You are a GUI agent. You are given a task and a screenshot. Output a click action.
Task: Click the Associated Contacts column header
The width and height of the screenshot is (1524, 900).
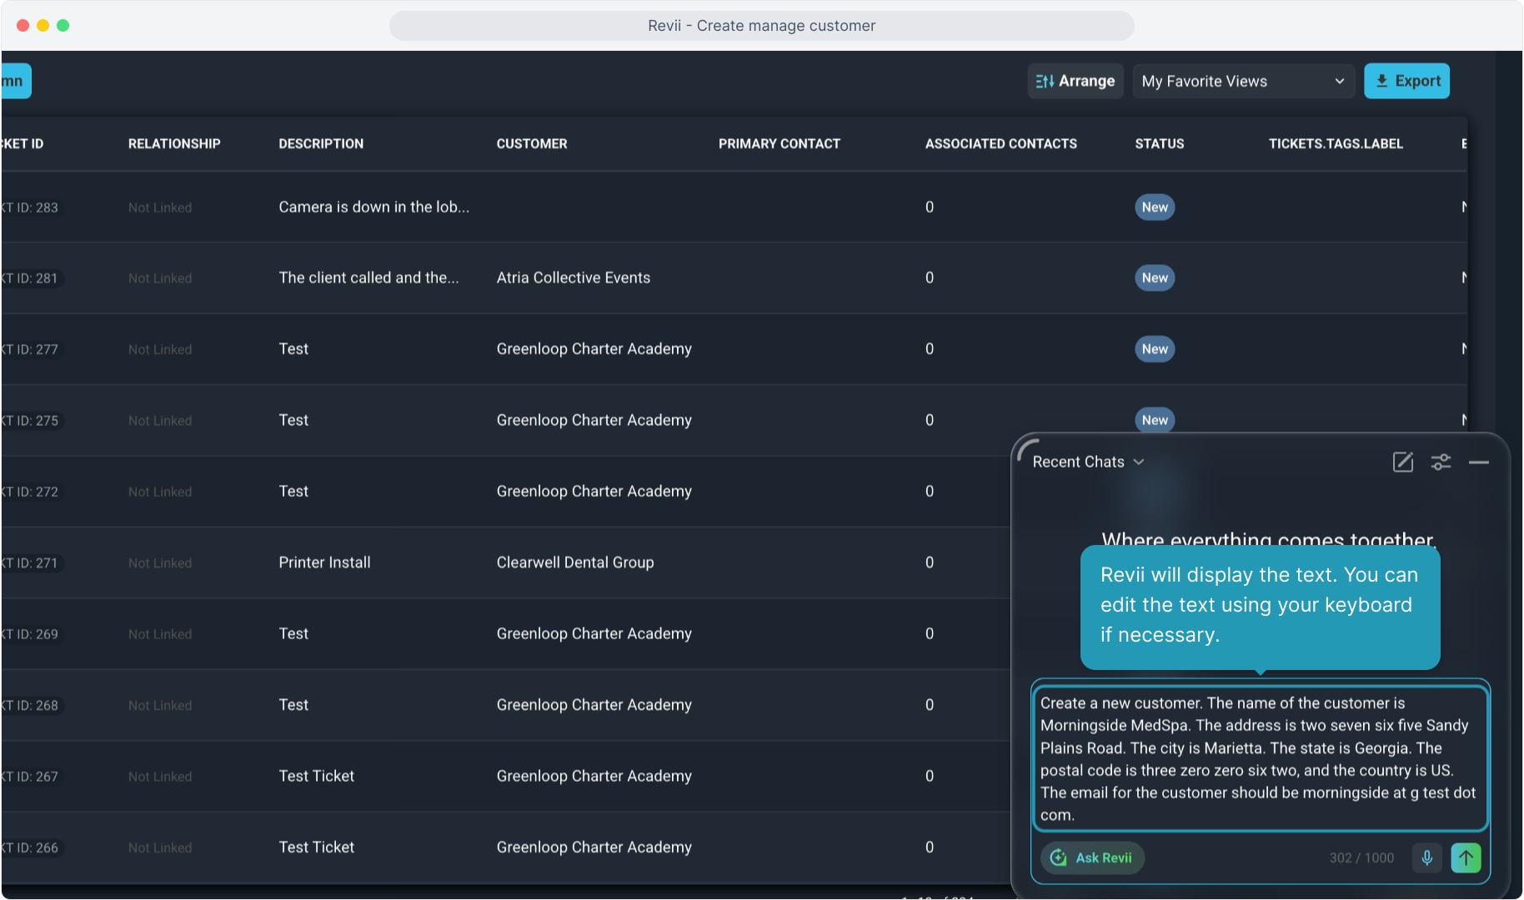1000,143
